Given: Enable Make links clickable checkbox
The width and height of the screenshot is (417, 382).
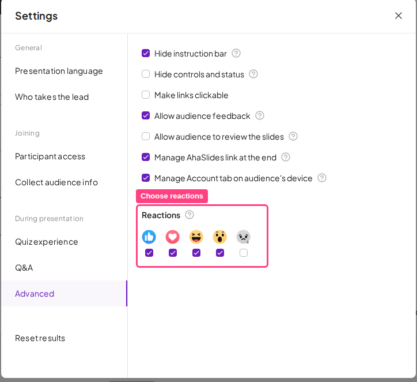Looking at the screenshot, I should pos(146,95).
